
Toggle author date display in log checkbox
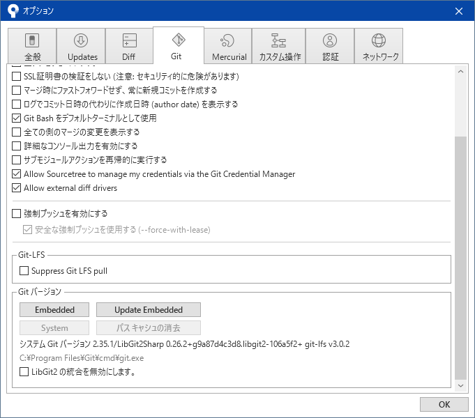pos(16,104)
